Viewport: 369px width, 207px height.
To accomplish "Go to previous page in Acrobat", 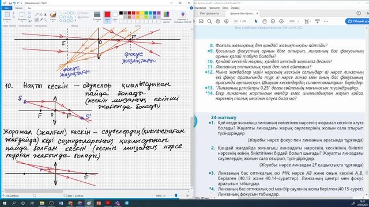I will click(x=218, y=21).
